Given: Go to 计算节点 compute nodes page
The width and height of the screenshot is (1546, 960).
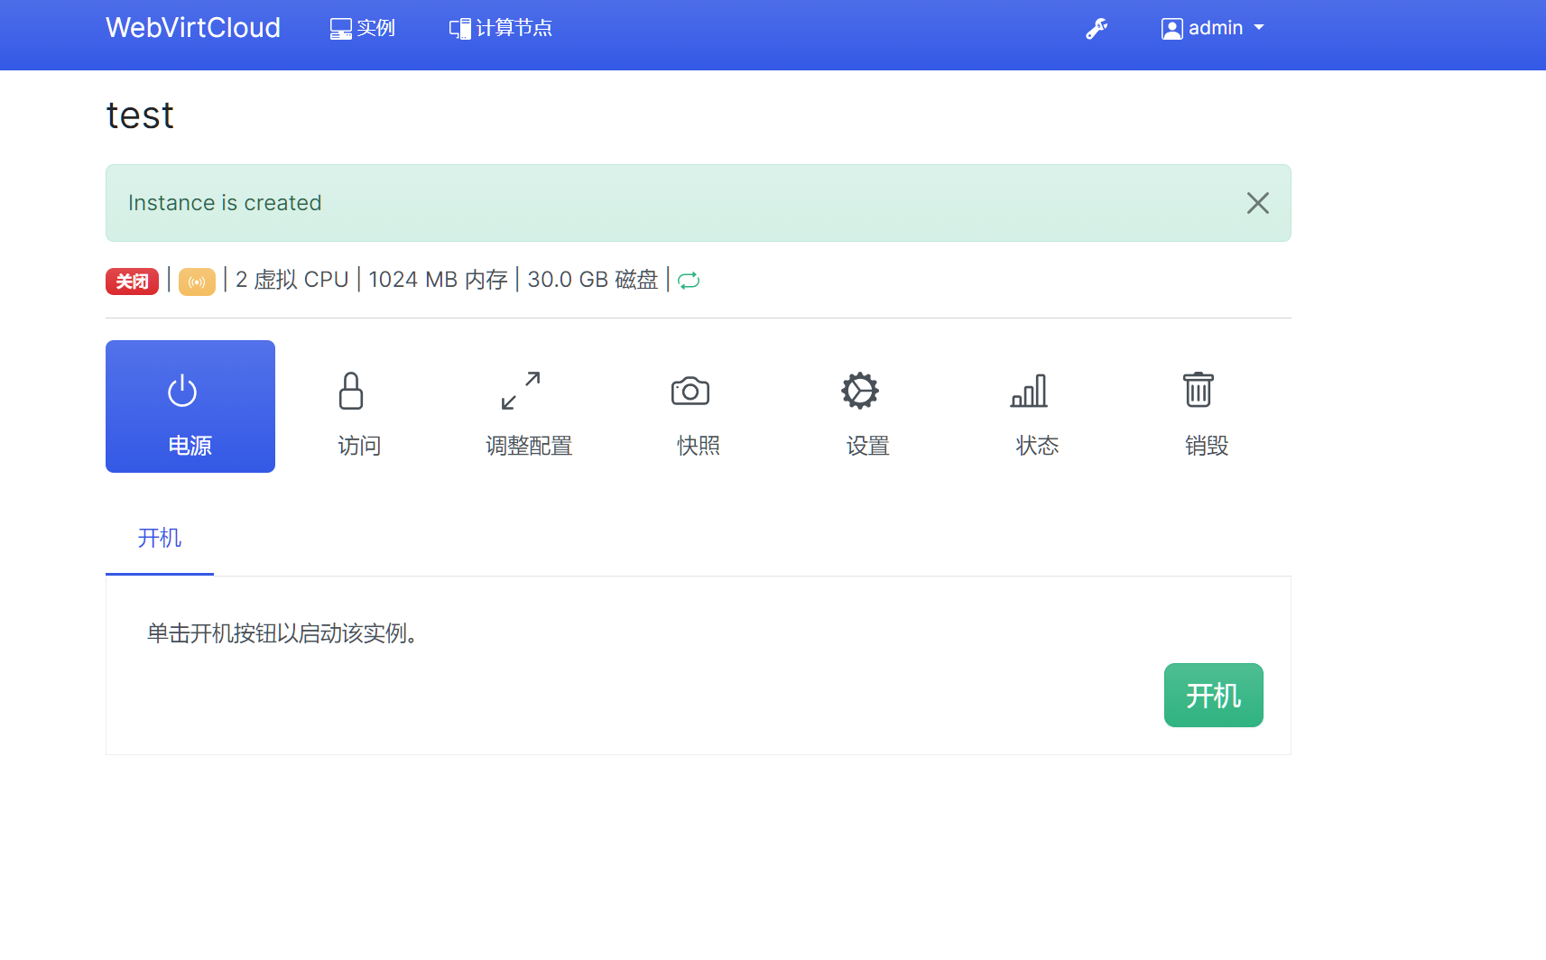Looking at the screenshot, I should point(501,29).
